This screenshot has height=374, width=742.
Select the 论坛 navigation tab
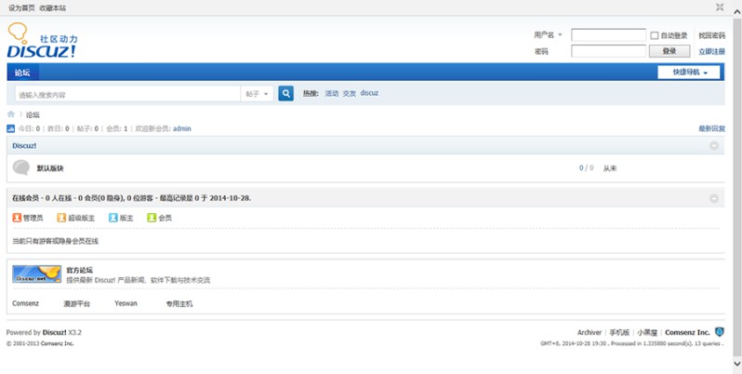[x=22, y=73]
